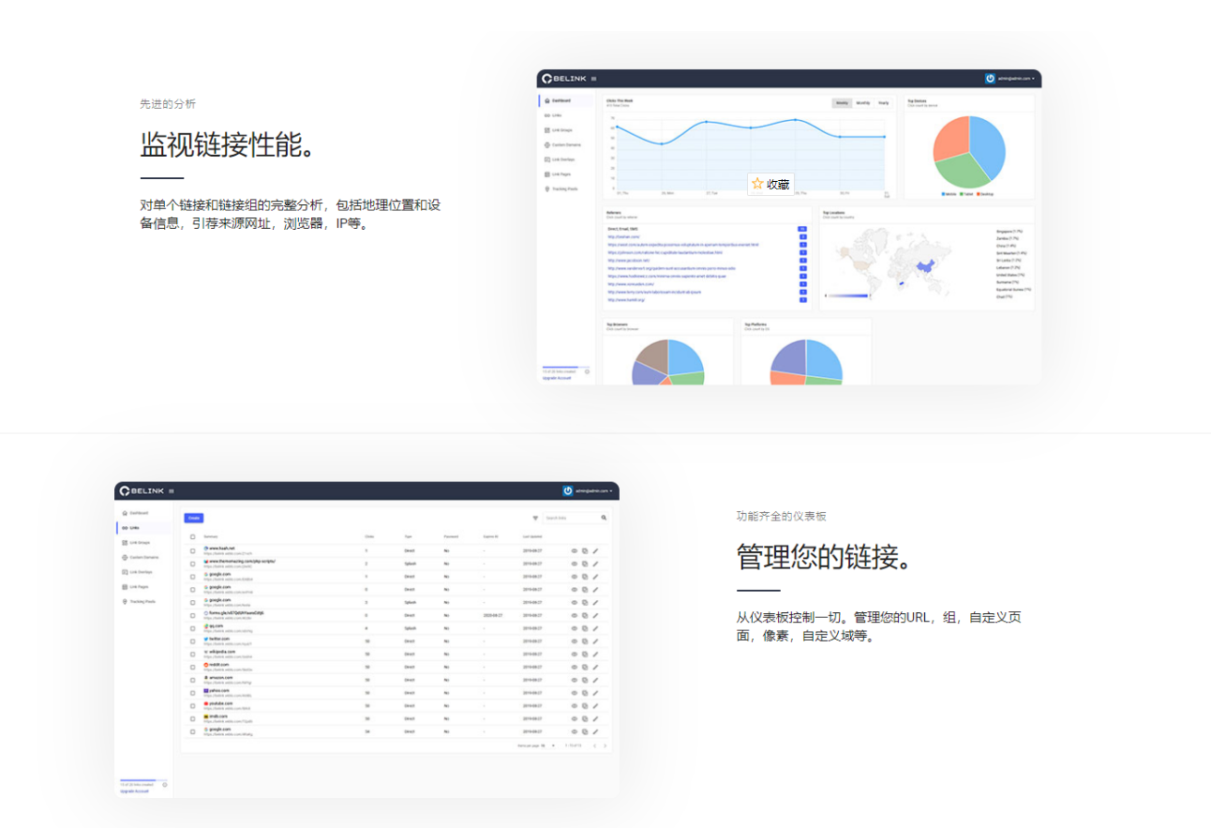Click the copy icon in the youtube.com row

coord(584,705)
